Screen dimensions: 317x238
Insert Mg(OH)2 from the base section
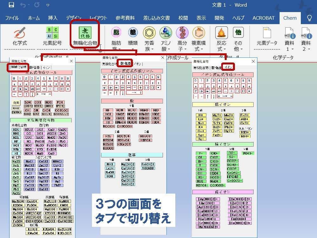[128, 164]
